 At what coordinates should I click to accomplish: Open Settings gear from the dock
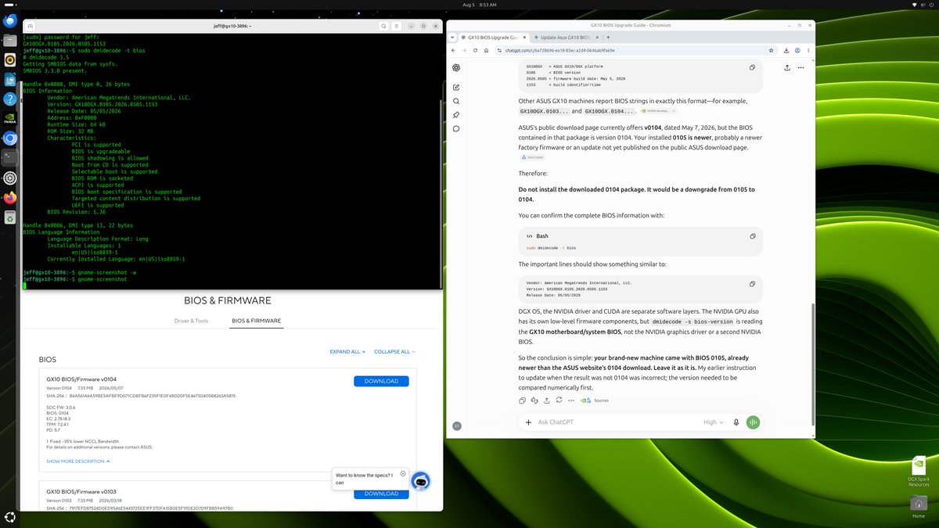click(10, 178)
